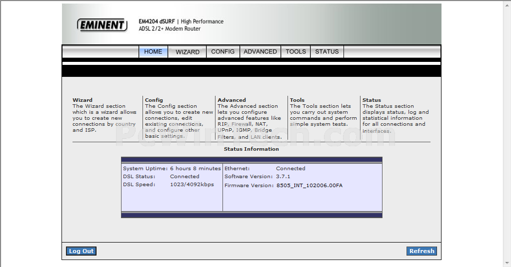Click the Log Out button

81,251
